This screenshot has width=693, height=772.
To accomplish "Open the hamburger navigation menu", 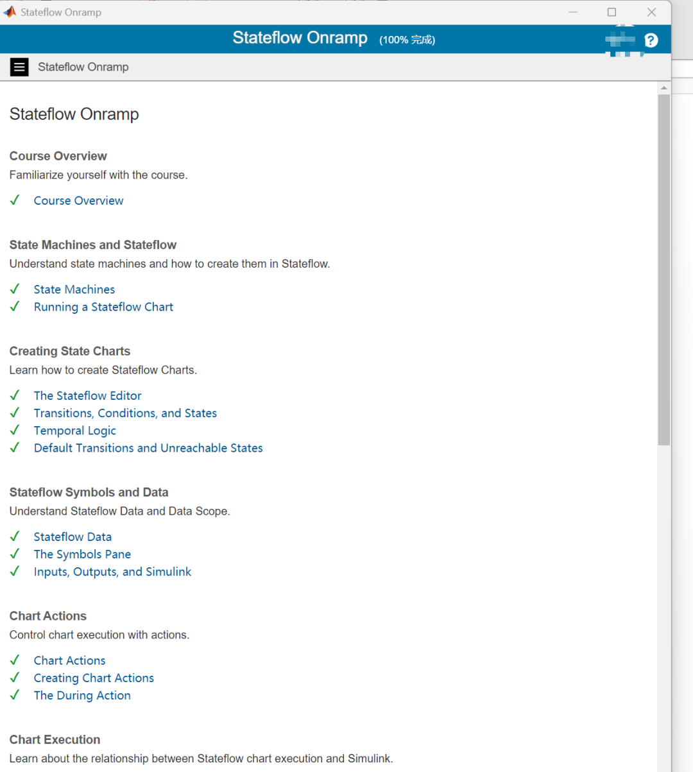I will point(19,67).
